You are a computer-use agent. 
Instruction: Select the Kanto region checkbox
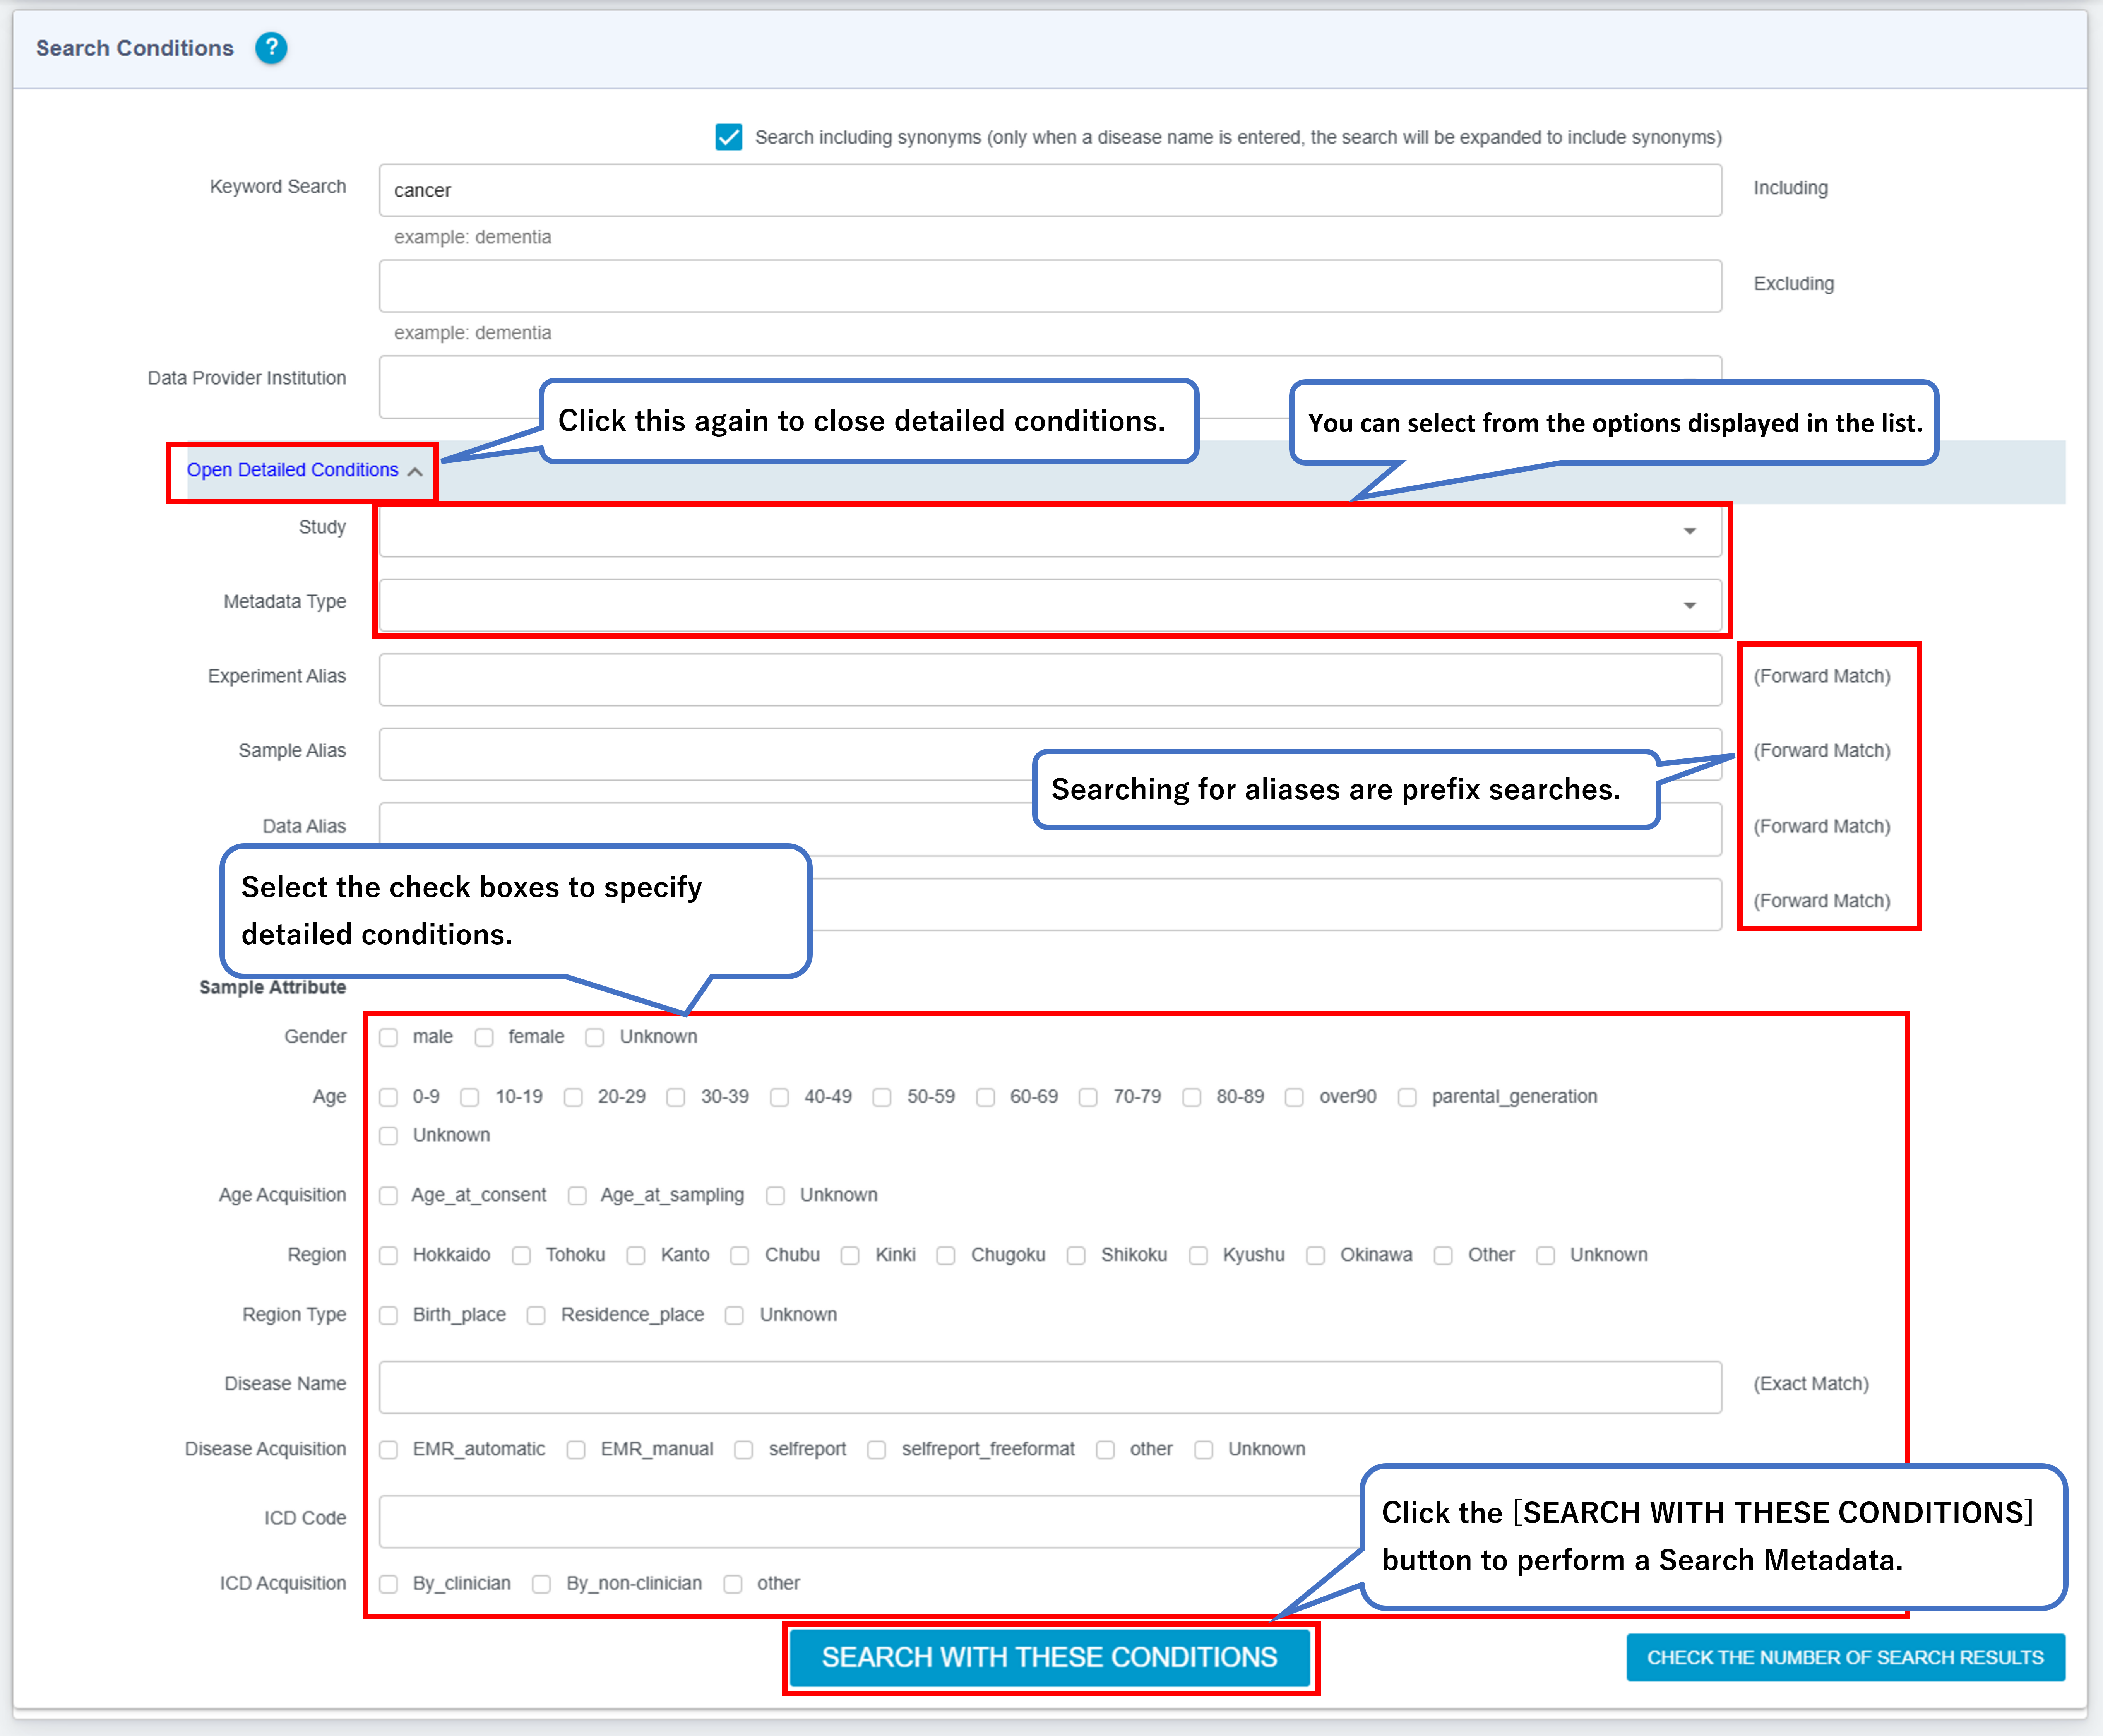point(636,1256)
